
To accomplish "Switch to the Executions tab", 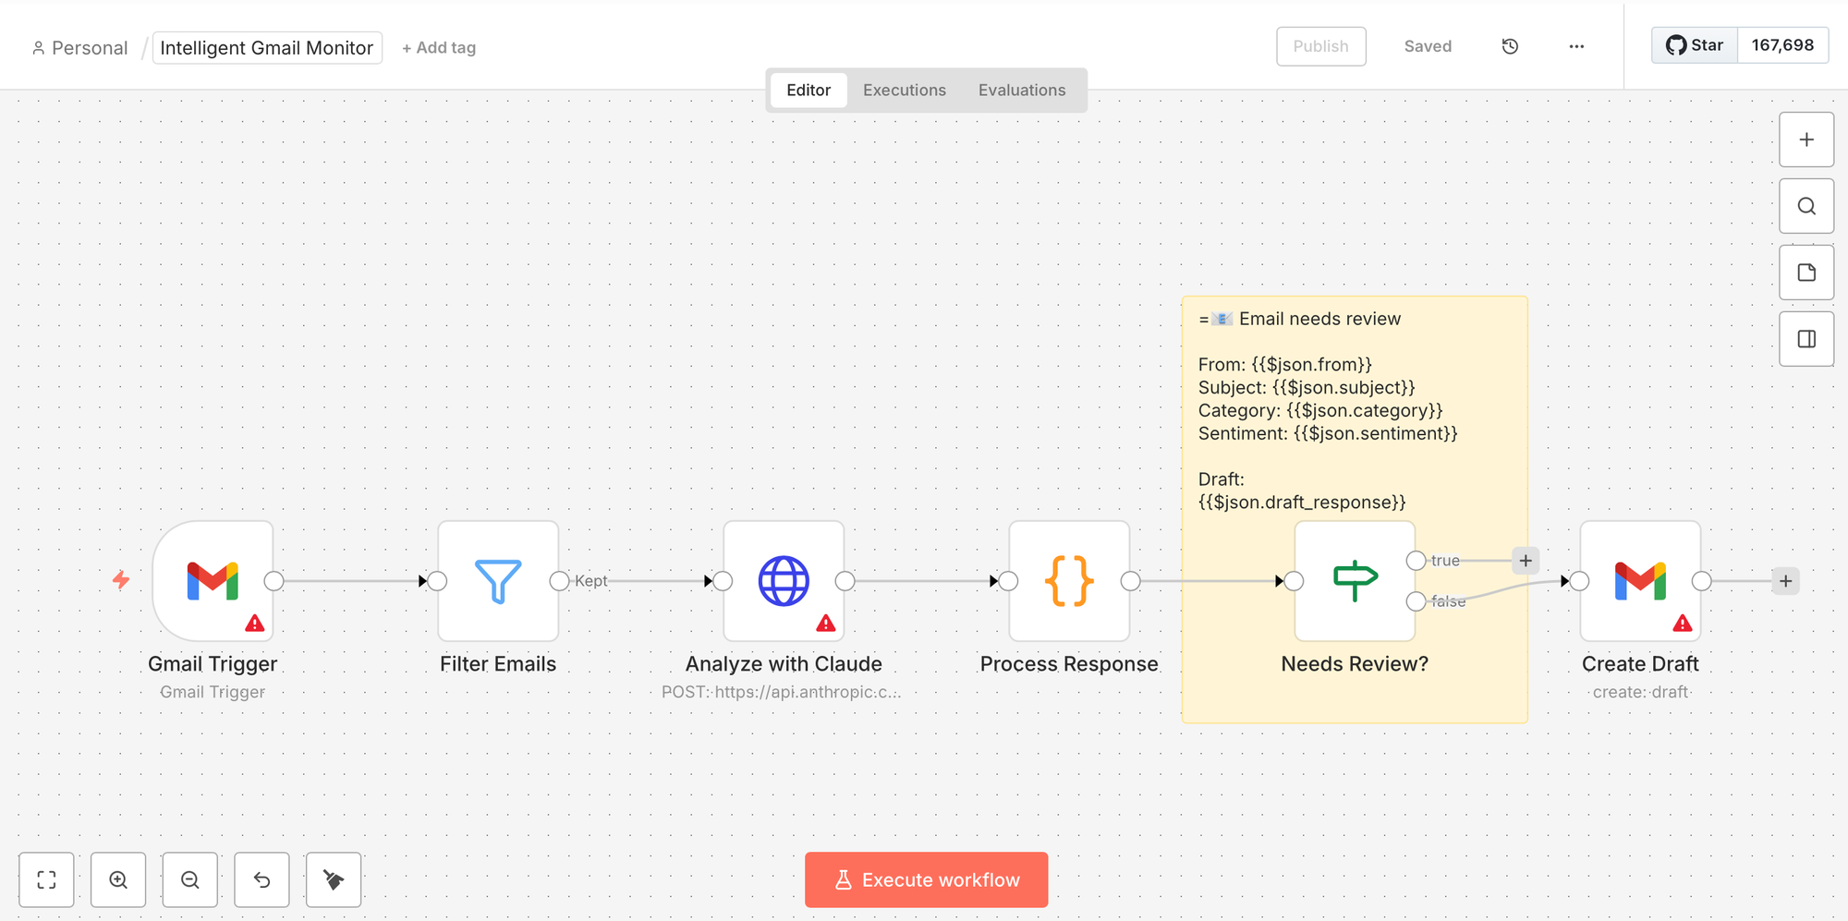I will click(905, 91).
